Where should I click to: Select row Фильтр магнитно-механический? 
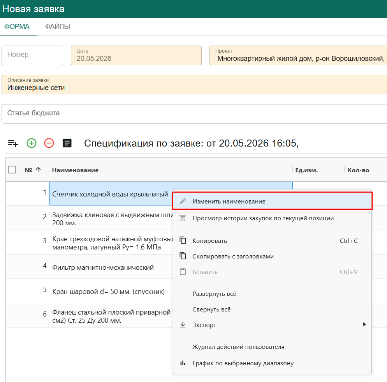[x=103, y=267]
